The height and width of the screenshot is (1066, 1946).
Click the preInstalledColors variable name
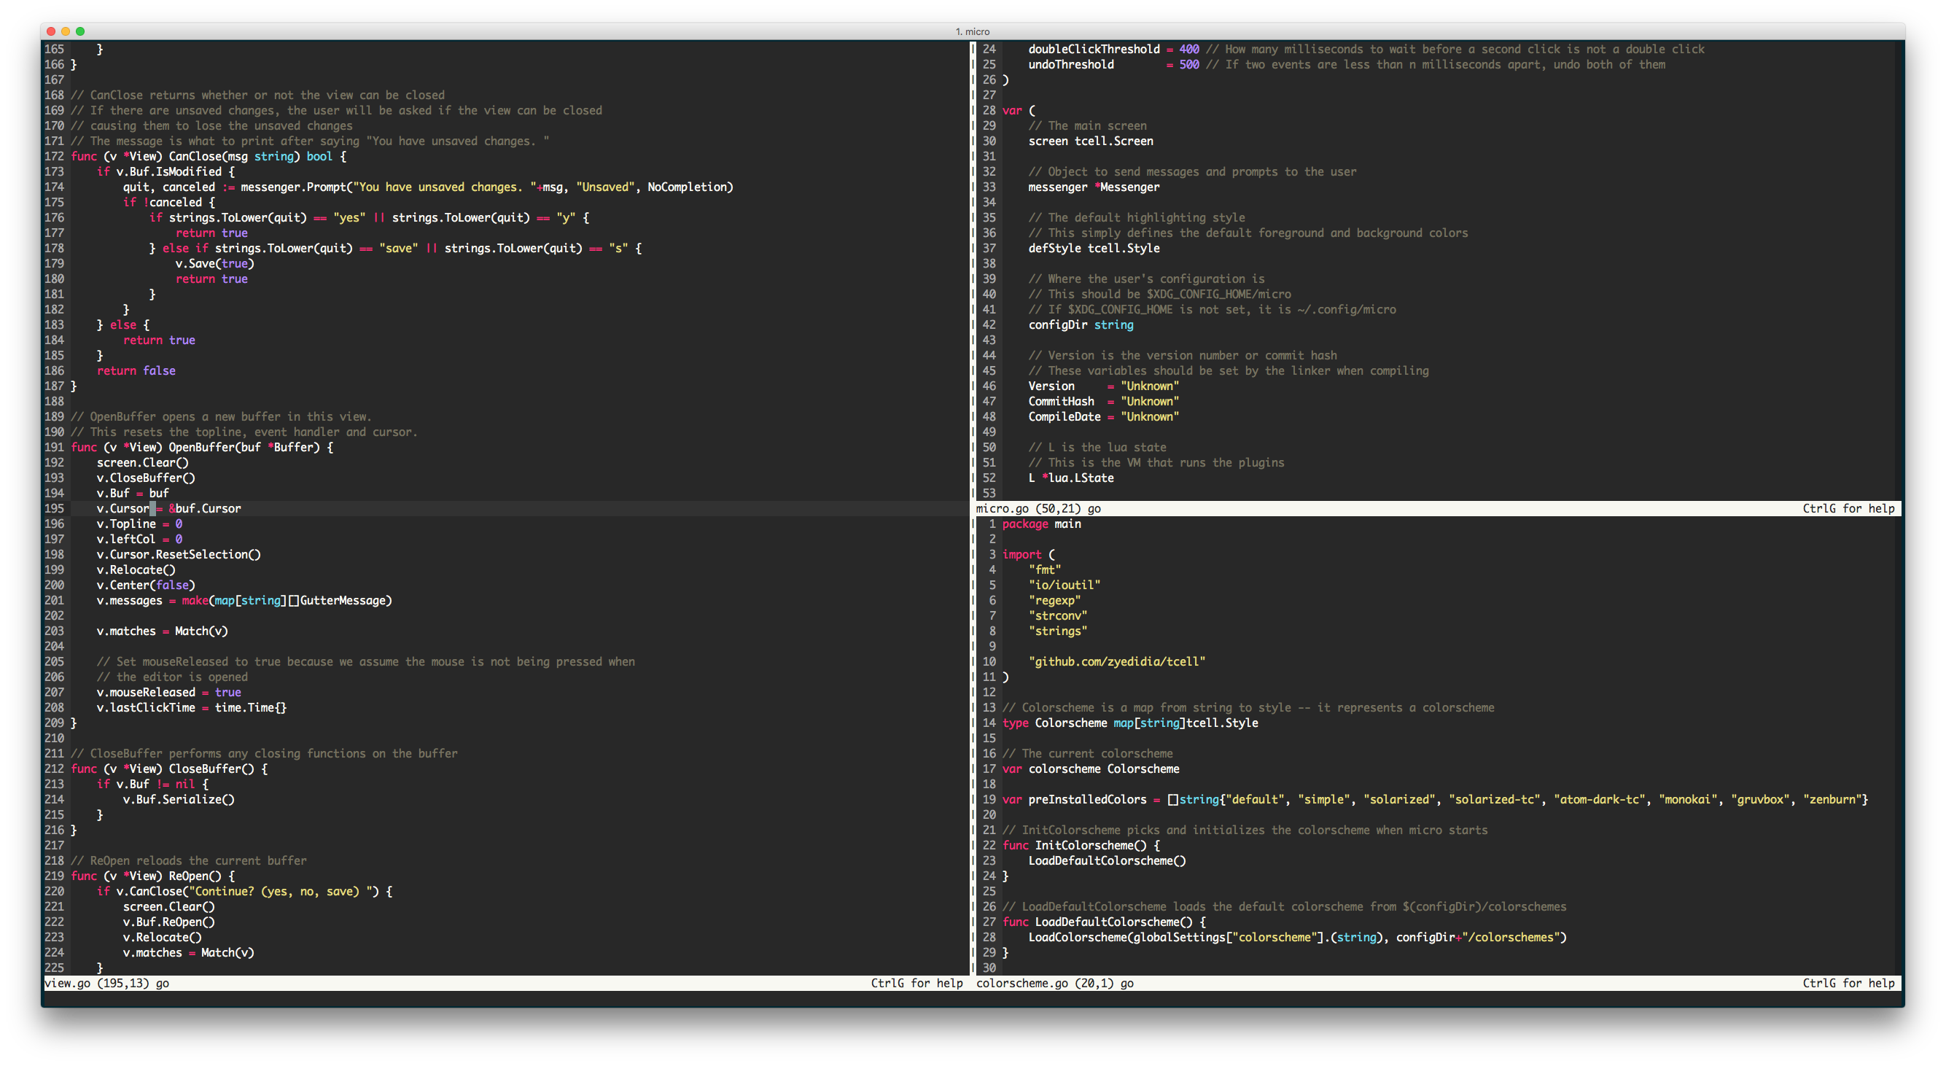point(1086,799)
